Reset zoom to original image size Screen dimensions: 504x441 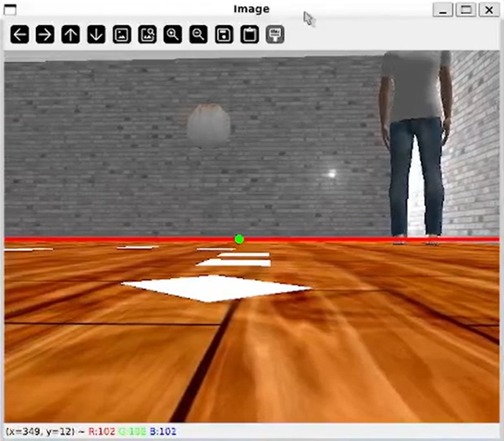122,34
